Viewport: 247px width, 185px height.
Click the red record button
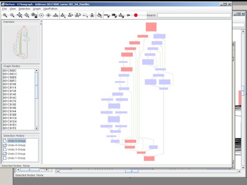(x=136, y=15)
